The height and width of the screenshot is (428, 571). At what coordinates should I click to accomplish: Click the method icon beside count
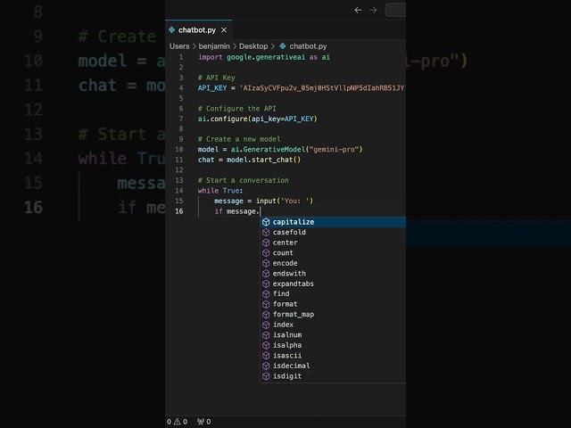click(266, 253)
